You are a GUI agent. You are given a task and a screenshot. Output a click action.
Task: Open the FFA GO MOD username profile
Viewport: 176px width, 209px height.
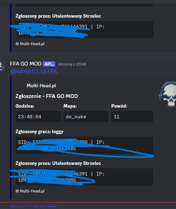click(26, 64)
